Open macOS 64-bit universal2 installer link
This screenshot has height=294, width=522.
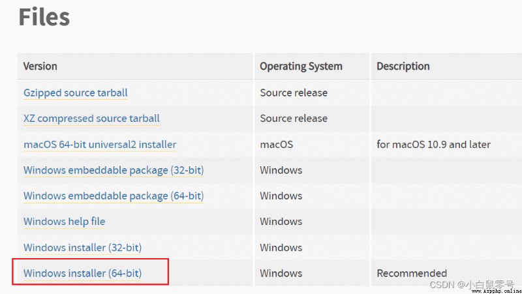pyautogui.click(x=100, y=144)
